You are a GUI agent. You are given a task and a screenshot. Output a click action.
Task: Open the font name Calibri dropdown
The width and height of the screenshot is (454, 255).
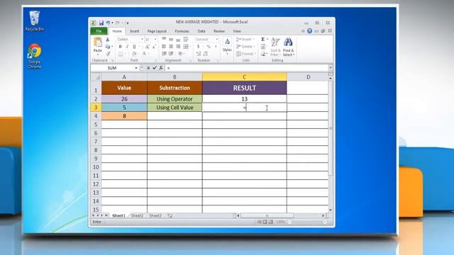[142, 40]
